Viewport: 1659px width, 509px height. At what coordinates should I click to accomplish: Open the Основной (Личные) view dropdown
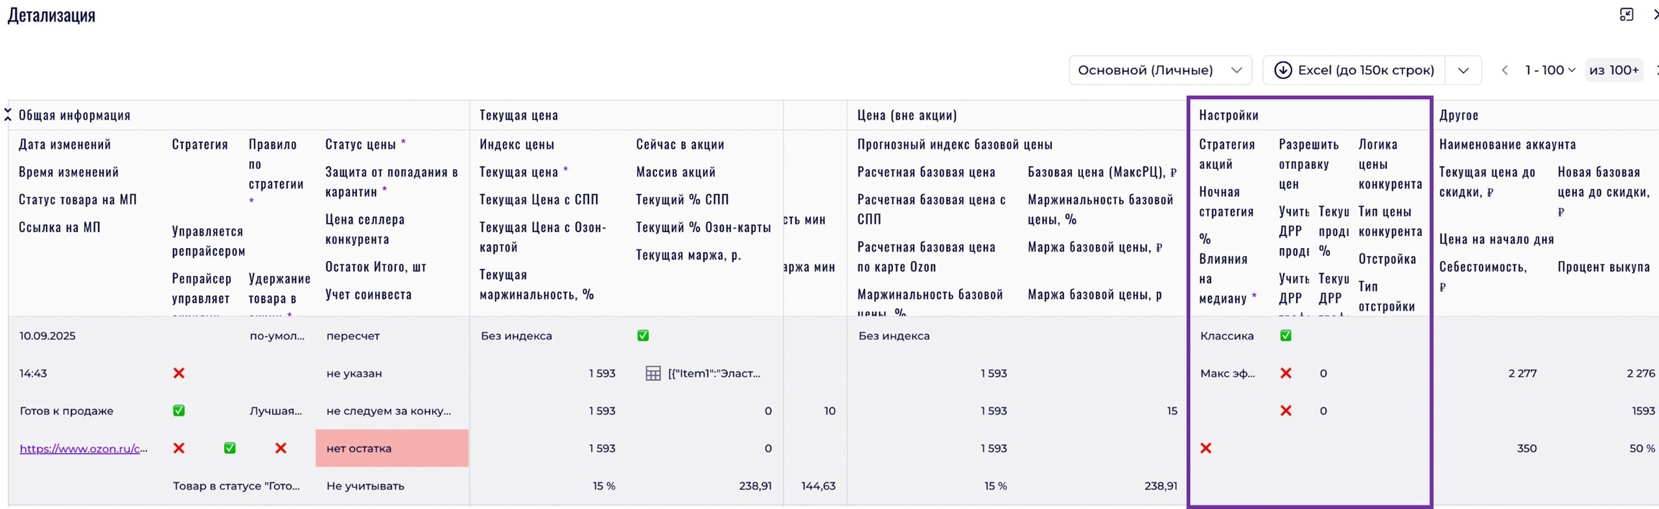[x=1159, y=70]
